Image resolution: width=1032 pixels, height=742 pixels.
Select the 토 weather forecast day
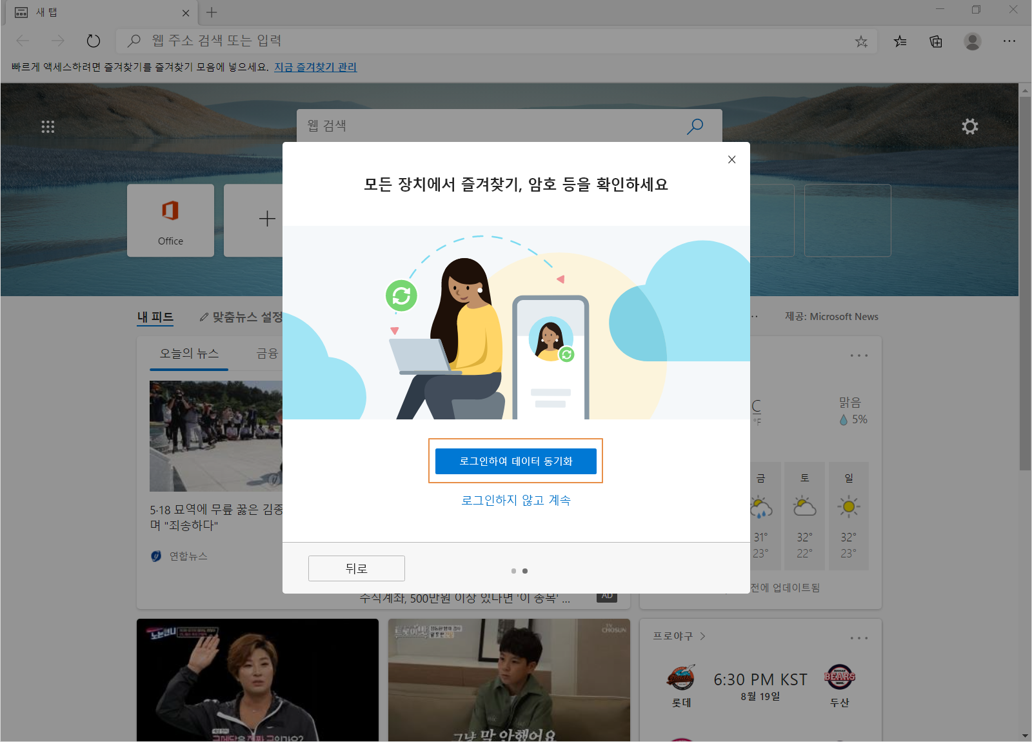(804, 516)
